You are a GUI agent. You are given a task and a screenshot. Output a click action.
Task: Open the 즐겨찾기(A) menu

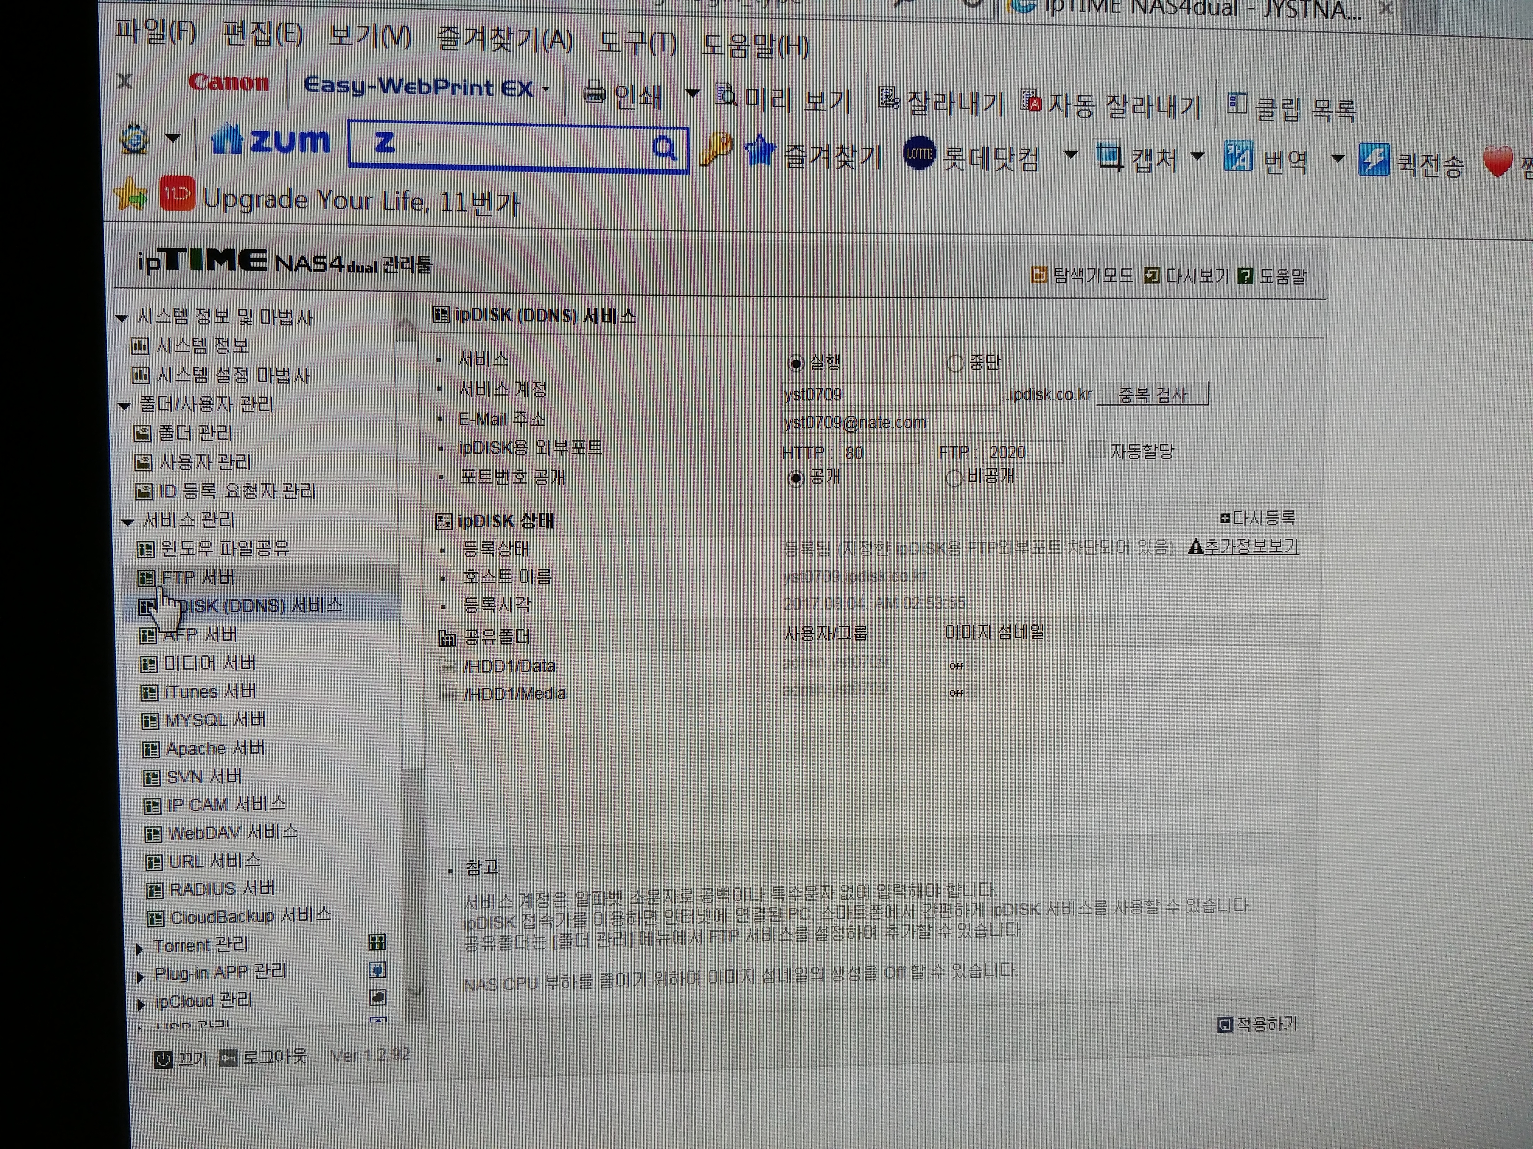504,38
